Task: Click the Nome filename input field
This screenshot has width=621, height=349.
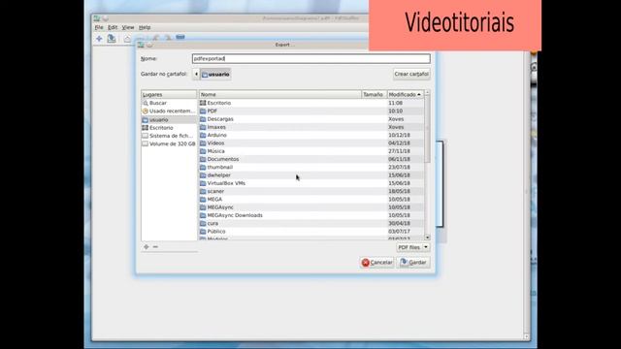Action: point(310,58)
